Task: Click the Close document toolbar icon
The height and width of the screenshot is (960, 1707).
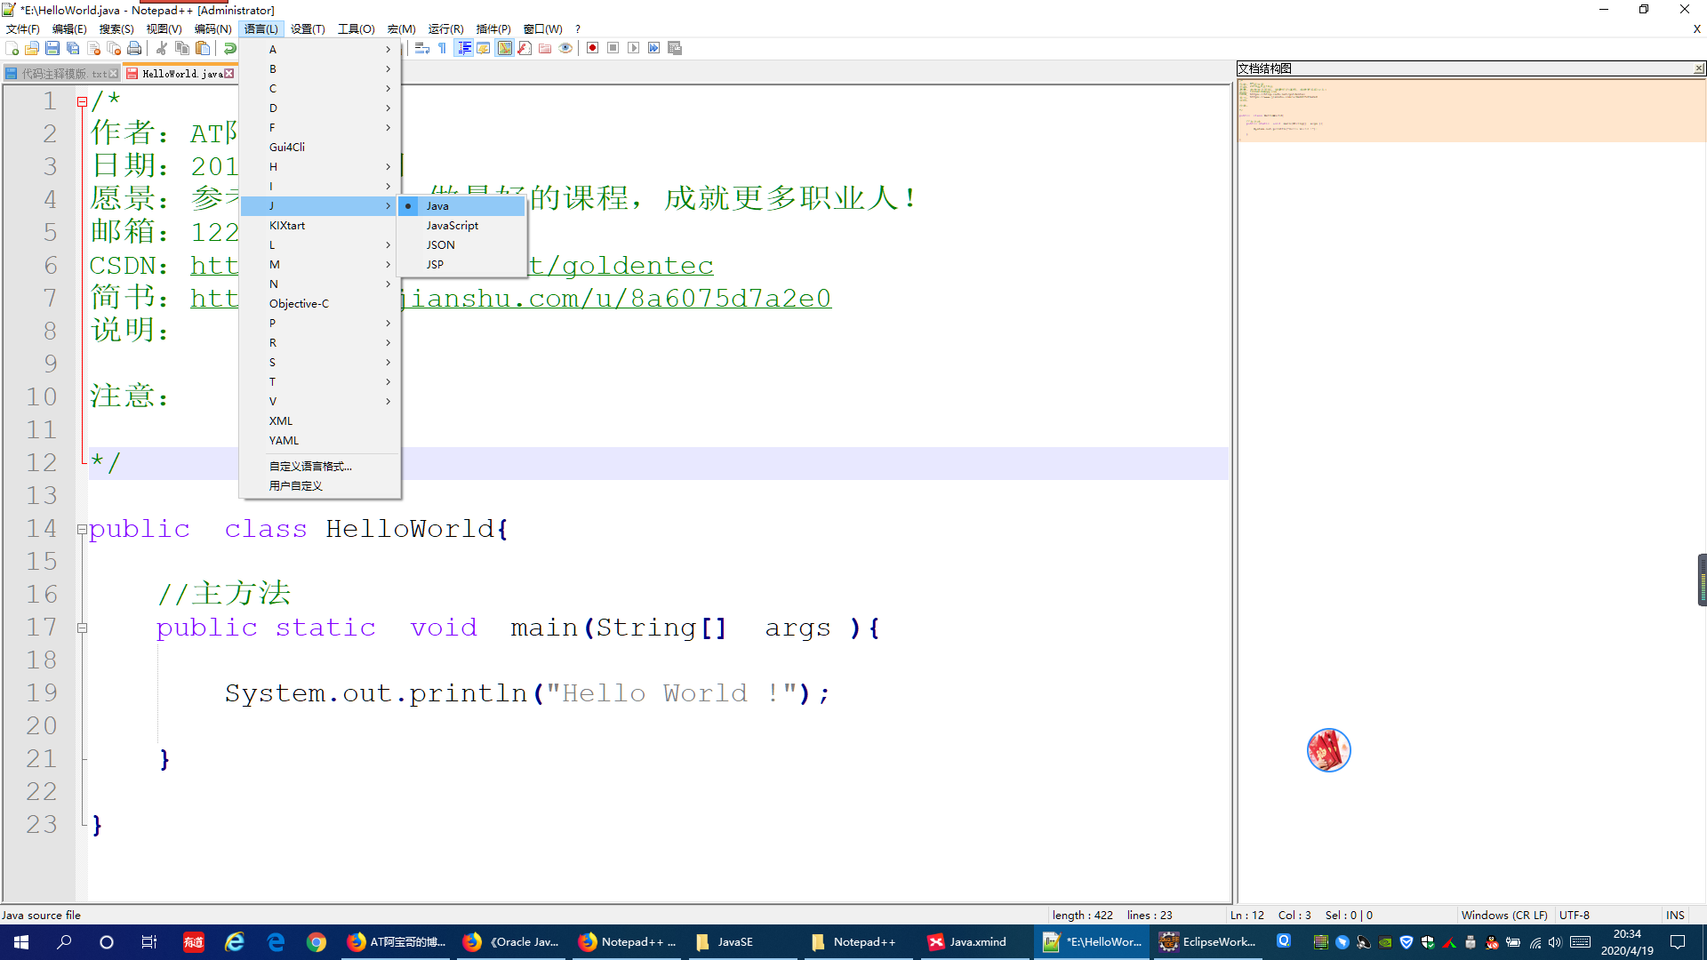Action: click(x=93, y=48)
